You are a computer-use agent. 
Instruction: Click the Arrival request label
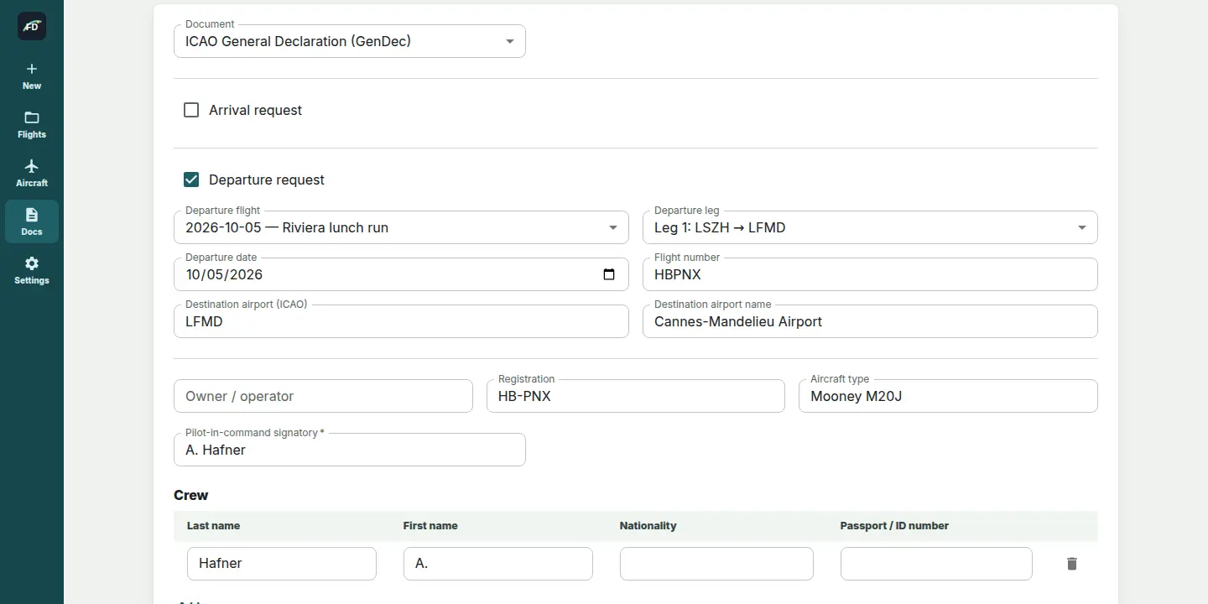(x=255, y=110)
